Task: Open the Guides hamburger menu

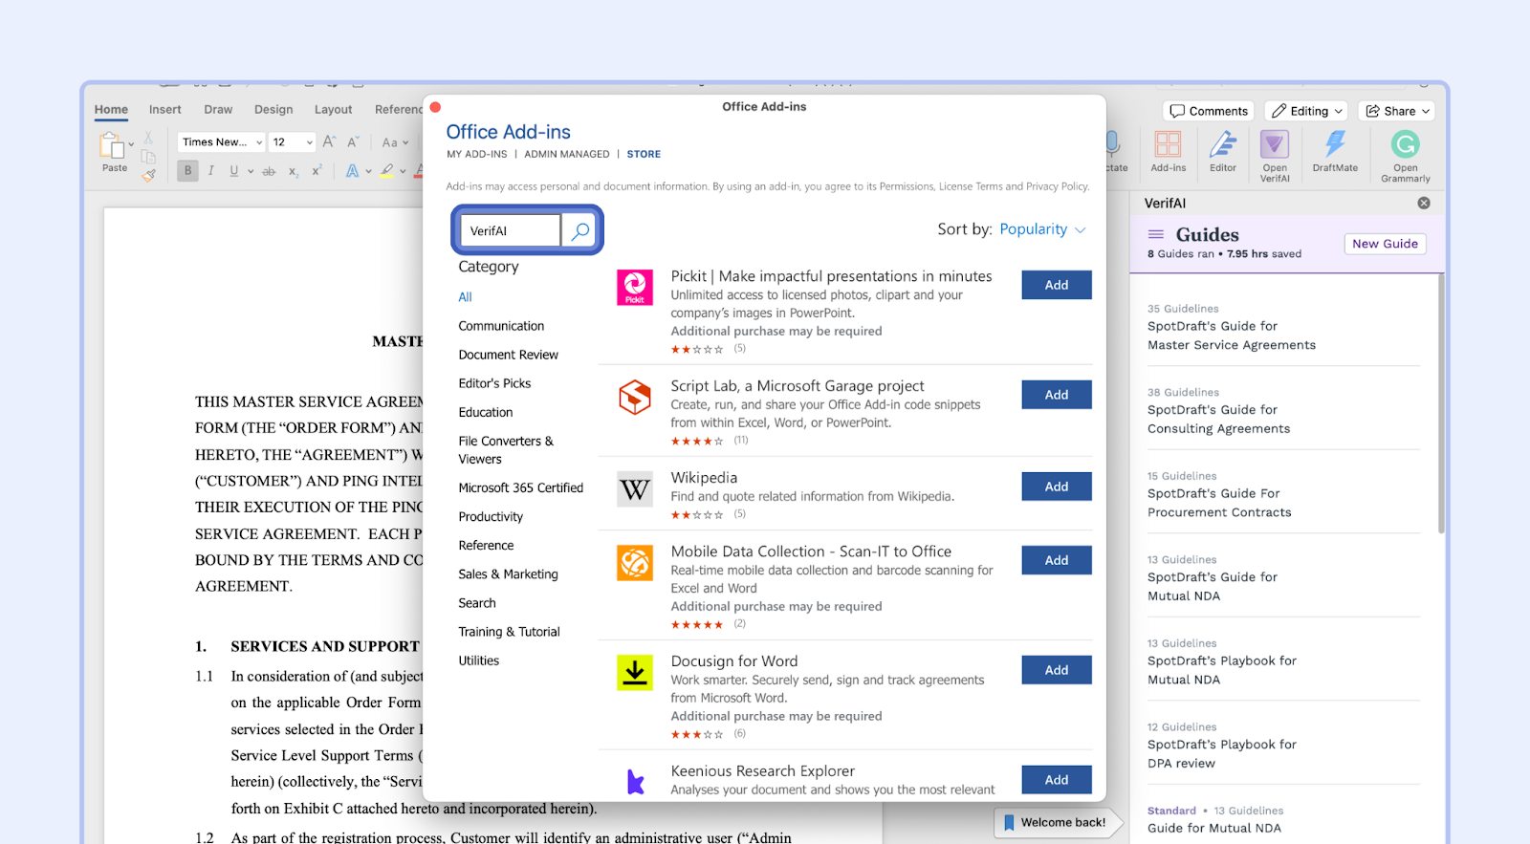Action: [1156, 235]
